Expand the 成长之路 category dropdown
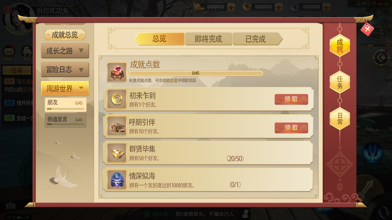Viewport: 392px width, 220px height. 65,51
